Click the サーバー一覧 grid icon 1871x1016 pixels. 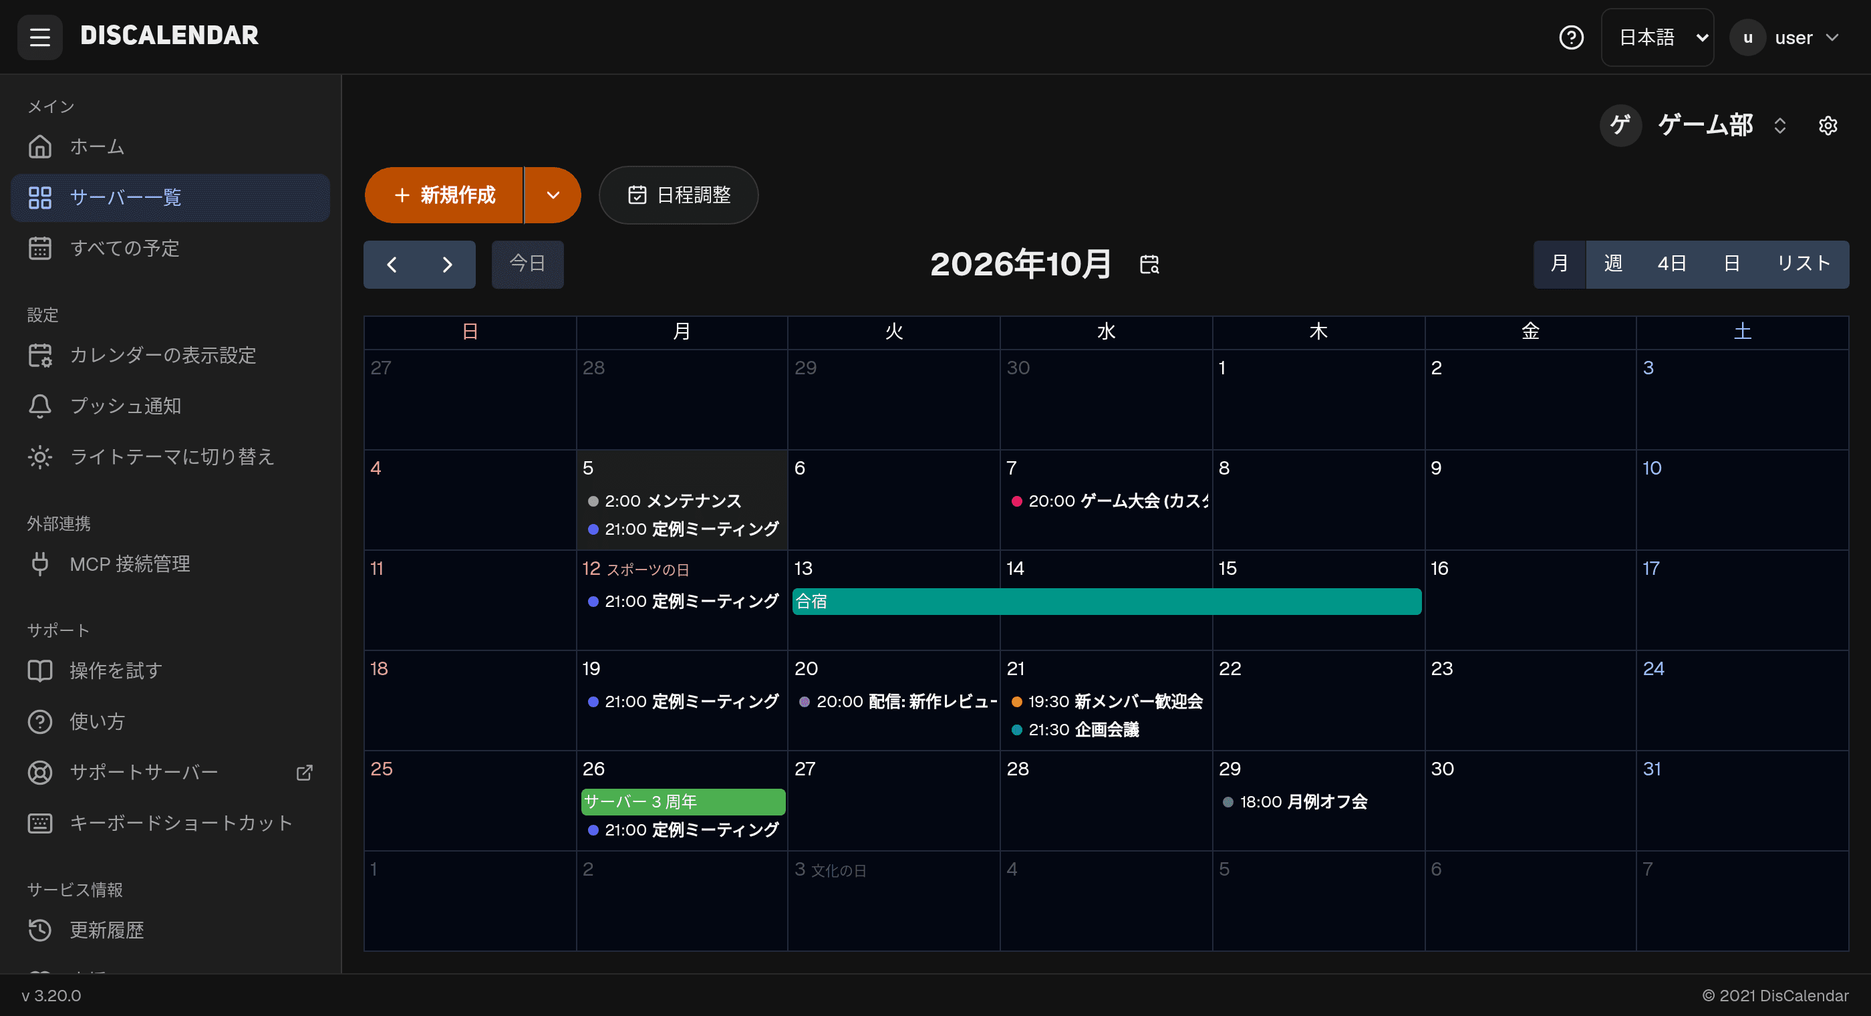(x=40, y=198)
